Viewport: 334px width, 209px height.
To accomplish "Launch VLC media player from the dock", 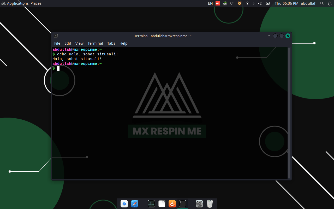I will click(x=172, y=204).
